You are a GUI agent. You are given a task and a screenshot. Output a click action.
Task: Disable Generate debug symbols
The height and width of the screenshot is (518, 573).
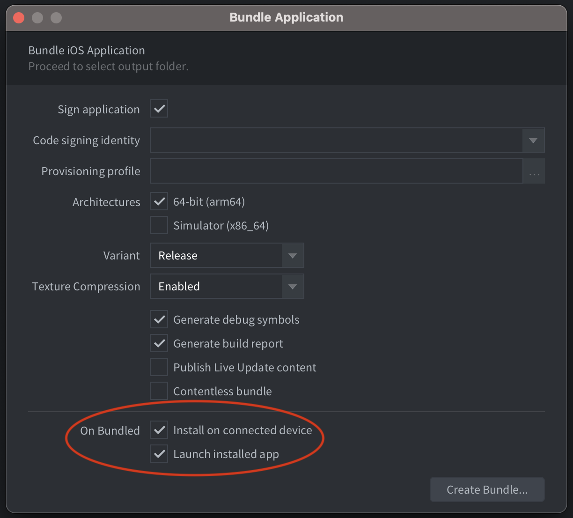click(159, 319)
